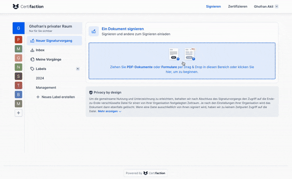The height and width of the screenshot is (179, 292).
Task: Click the 'Privacy by design' heading text
Action: point(108,93)
